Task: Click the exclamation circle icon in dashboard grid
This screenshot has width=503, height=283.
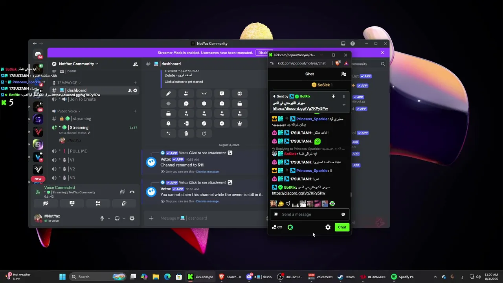Action: click(x=204, y=103)
